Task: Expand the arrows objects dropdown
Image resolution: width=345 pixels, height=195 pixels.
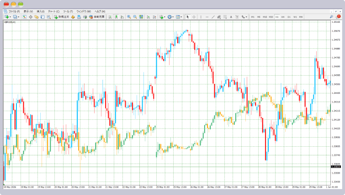Action: [x=246, y=17]
